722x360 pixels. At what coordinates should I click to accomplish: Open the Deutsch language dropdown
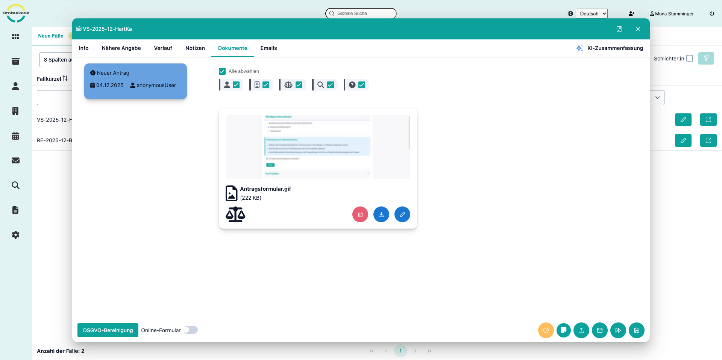pyautogui.click(x=592, y=14)
